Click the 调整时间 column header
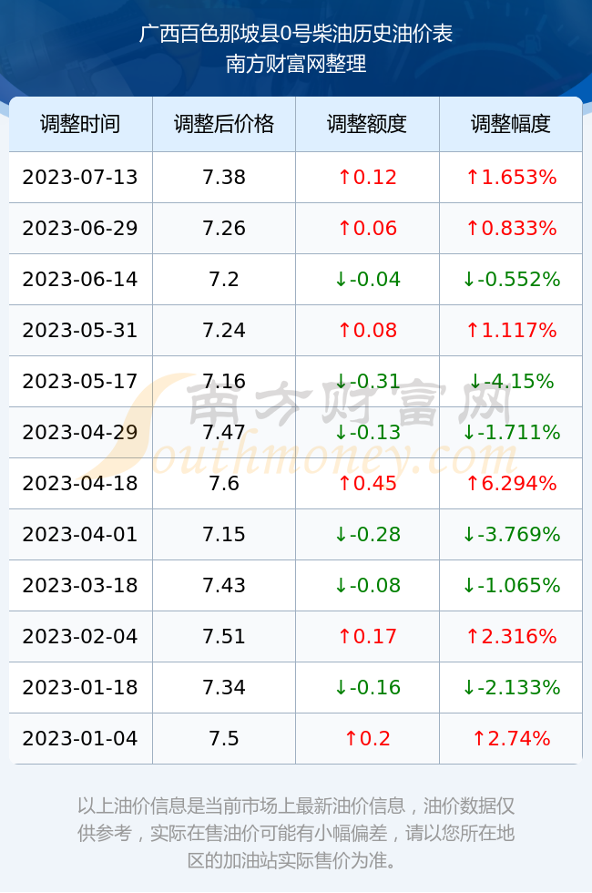Screen dimensions: 592x893 [80, 124]
